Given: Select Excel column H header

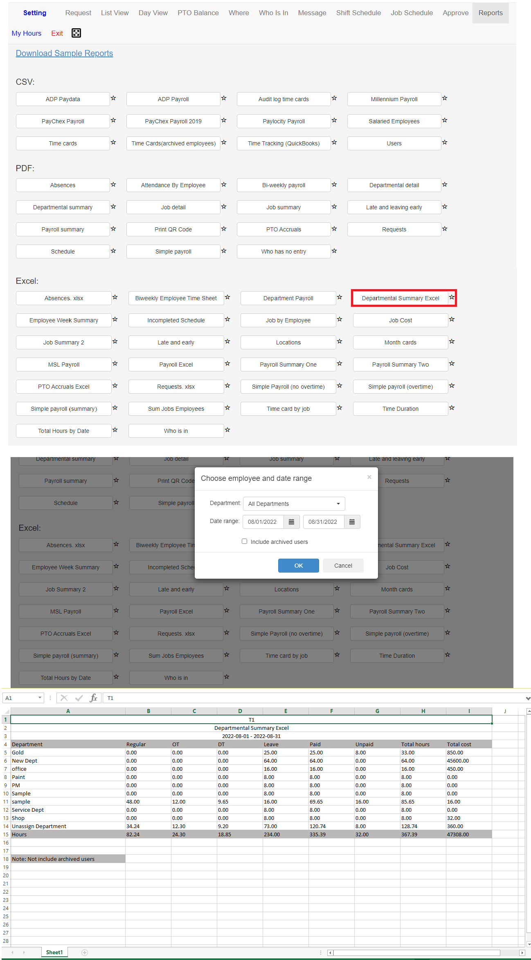Looking at the screenshot, I should 423,711.
